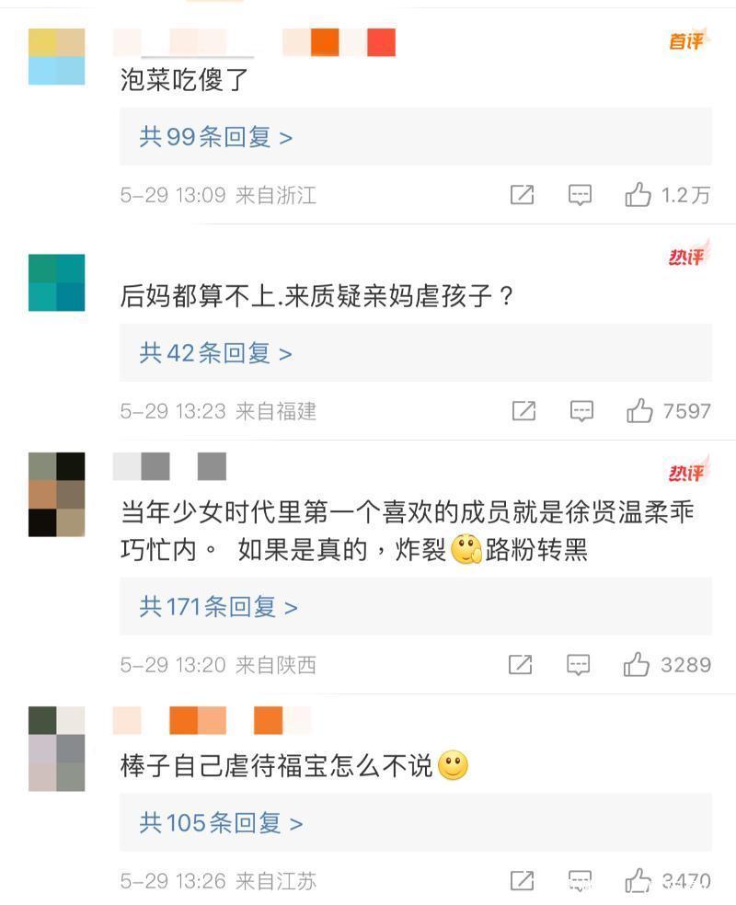The height and width of the screenshot is (905, 736).
Task: Expand 共99条回复 replies
Action: [x=216, y=137]
